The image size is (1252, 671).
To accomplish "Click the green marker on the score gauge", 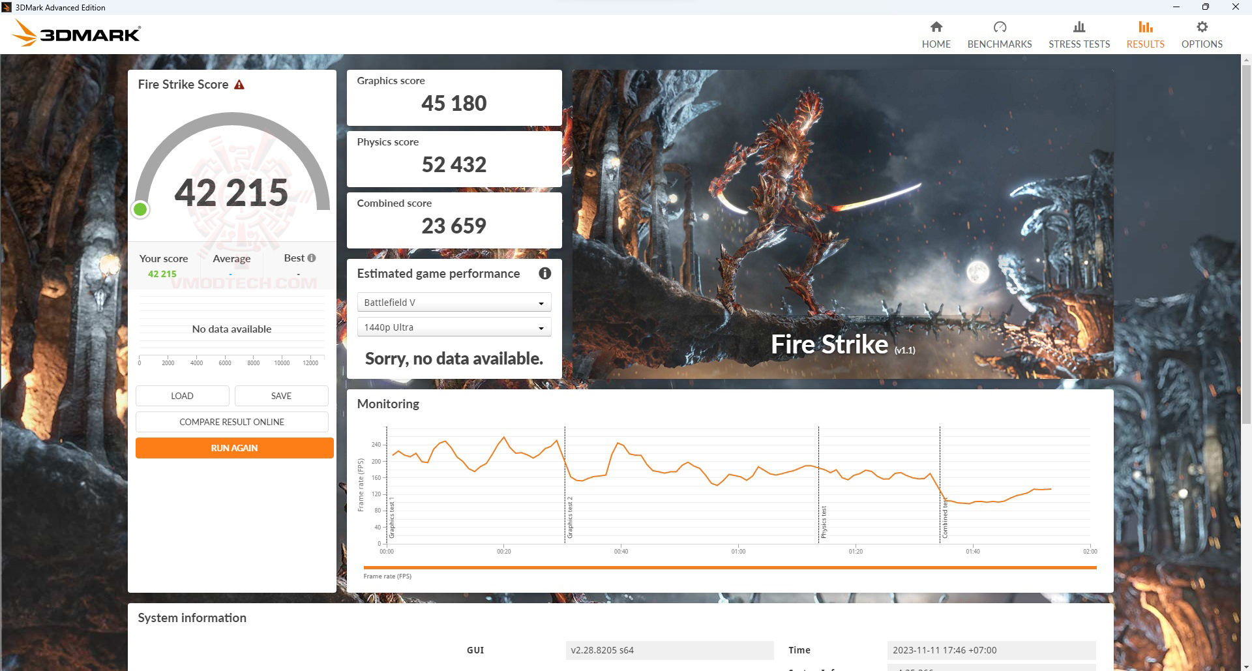I will click(140, 209).
